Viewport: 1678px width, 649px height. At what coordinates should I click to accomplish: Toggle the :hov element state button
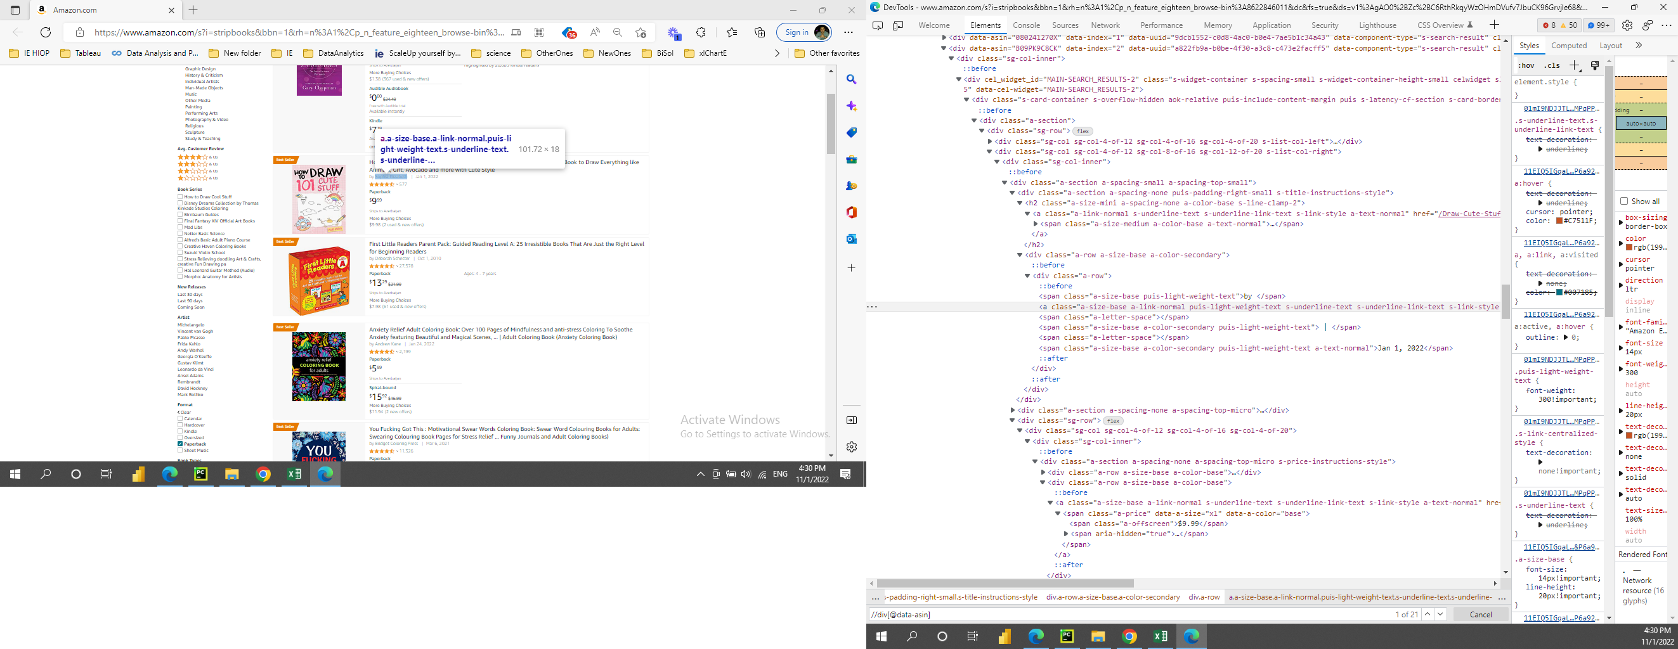tap(1526, 65)
